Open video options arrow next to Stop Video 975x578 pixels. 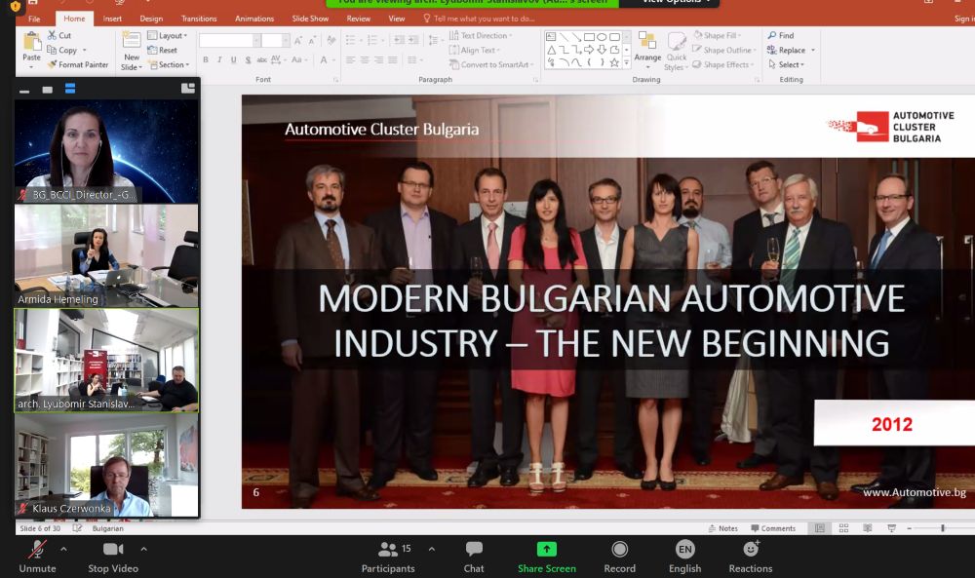tap(143, 549)
